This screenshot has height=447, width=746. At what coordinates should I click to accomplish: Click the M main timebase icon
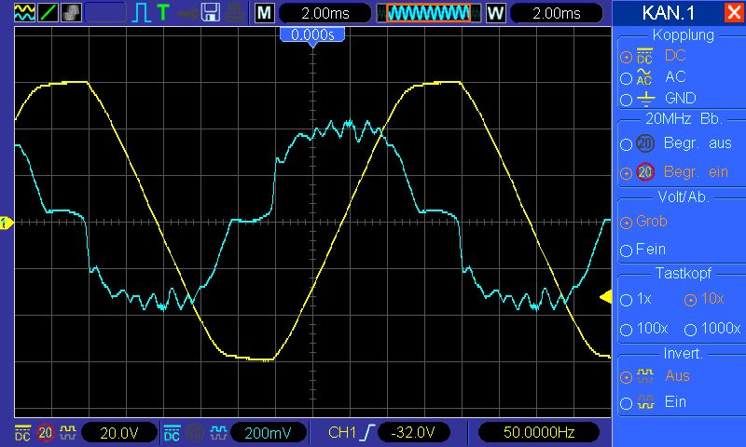click(x=265, y=13)
